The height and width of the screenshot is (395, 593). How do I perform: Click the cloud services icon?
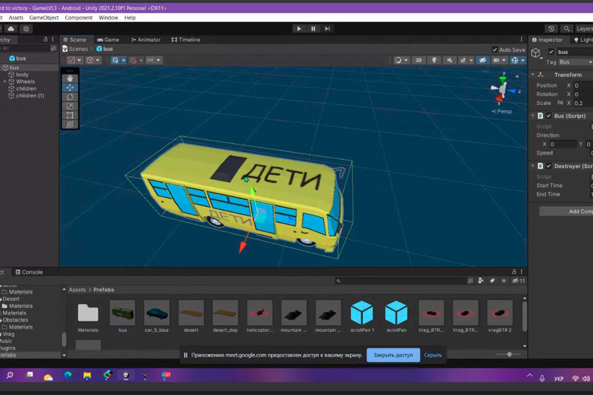click(x=11, y=29)
